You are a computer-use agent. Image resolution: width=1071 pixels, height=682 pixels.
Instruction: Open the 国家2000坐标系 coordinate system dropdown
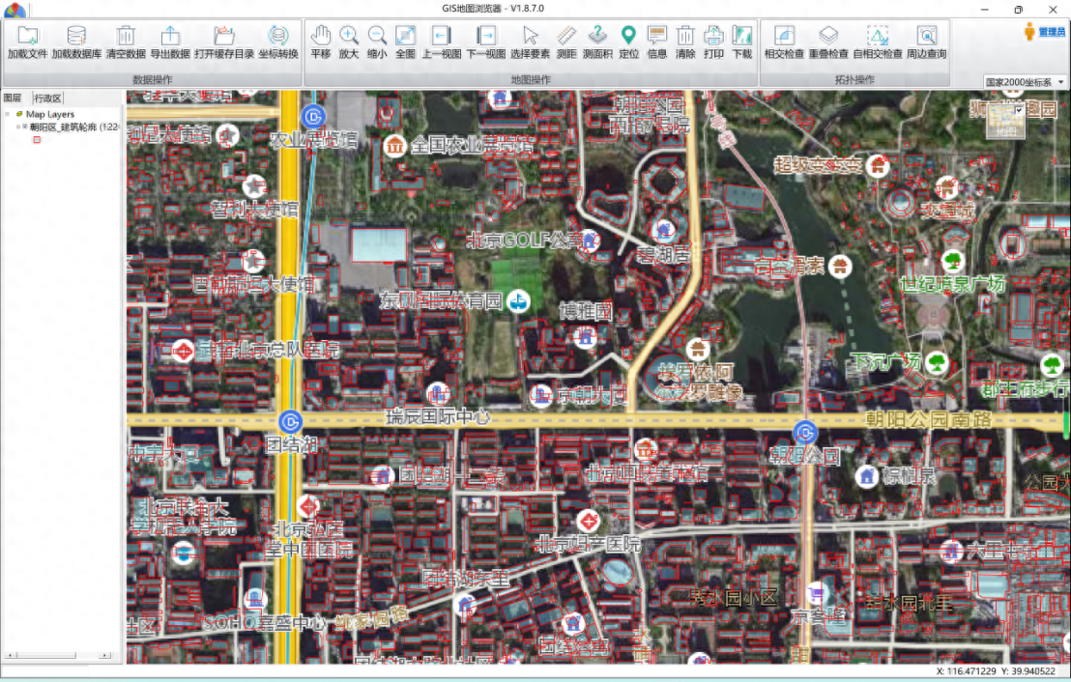(1025, 82)
